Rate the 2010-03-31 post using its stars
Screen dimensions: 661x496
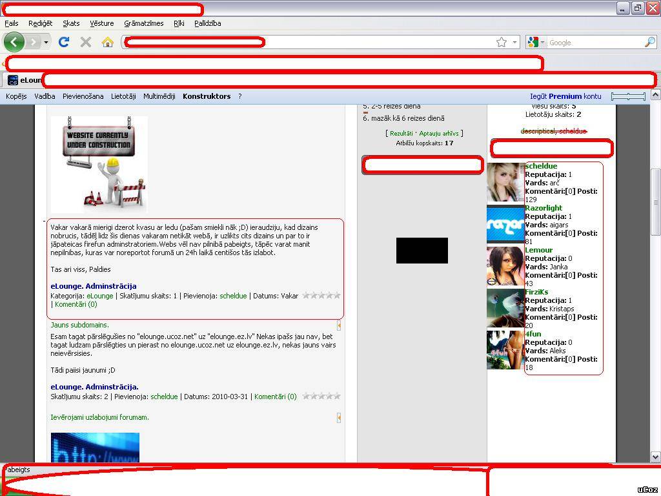[x=321, y=397]
